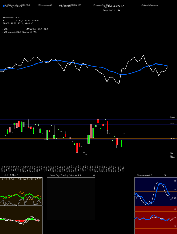Viewport: 177px width, 234px height.
Task: Click the 'Avg Vol: 0.021 M' text
Action: click(113, 6)
